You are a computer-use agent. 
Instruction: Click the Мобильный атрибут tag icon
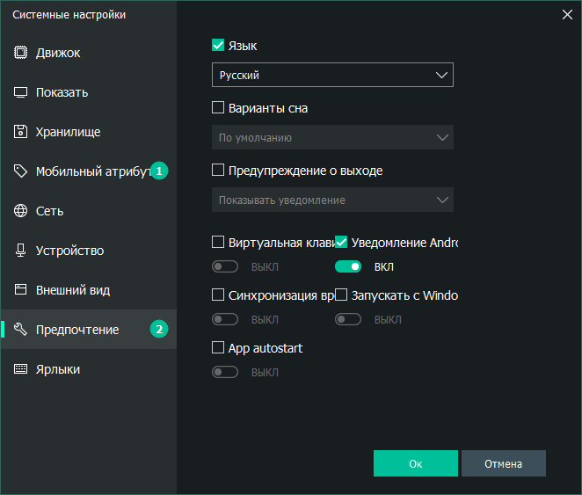[x=21, y=171]
